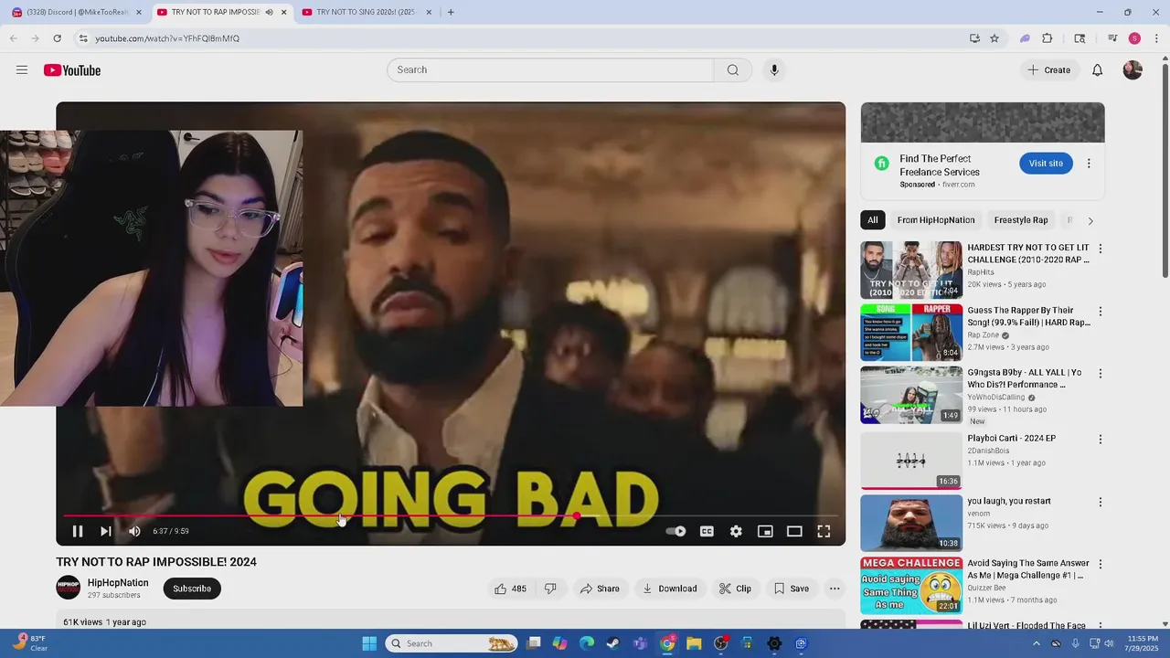1170x658 pixels.
Task: Skip to next video
Action: tap(106, 531)
